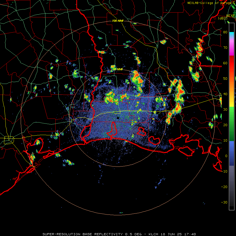Image resolution: width=236 pixels, height=236 pixels.
Task: Click the "18 JUN 25" date in caption
Action: coord(171,234)
